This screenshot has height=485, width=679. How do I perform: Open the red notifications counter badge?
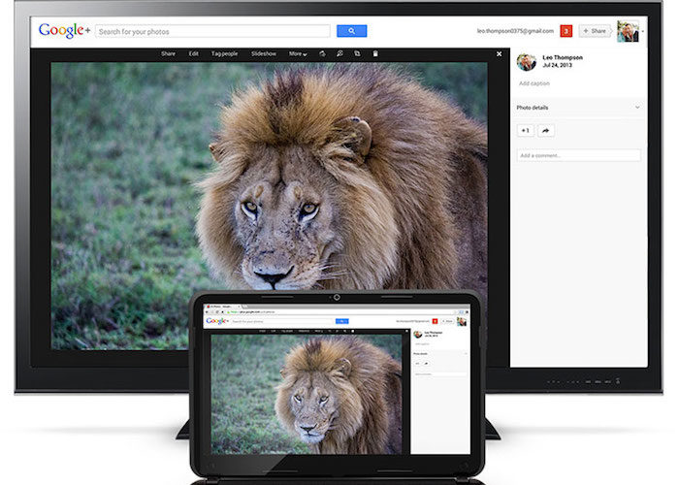pos(566,31)
